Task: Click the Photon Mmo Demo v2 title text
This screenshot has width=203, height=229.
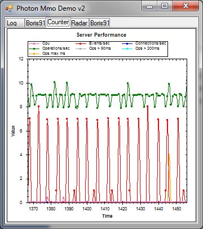Action: pos(51,8)
